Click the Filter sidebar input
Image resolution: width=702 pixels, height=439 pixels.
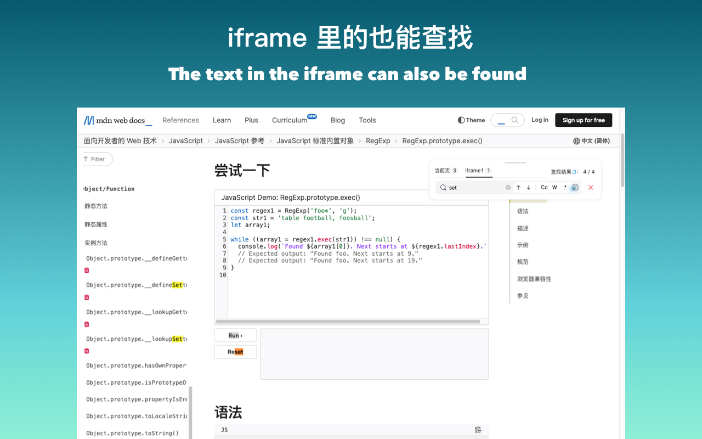click(98, 159)
